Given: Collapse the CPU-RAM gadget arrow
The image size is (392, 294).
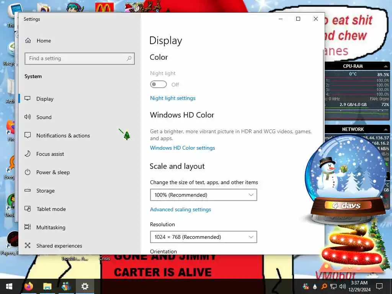Looking at the screenshot, I should (x=386, y=66).
